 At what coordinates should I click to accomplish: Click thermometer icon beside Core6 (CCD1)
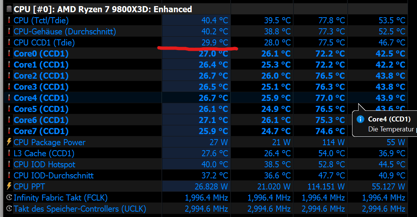pos(9,120)
